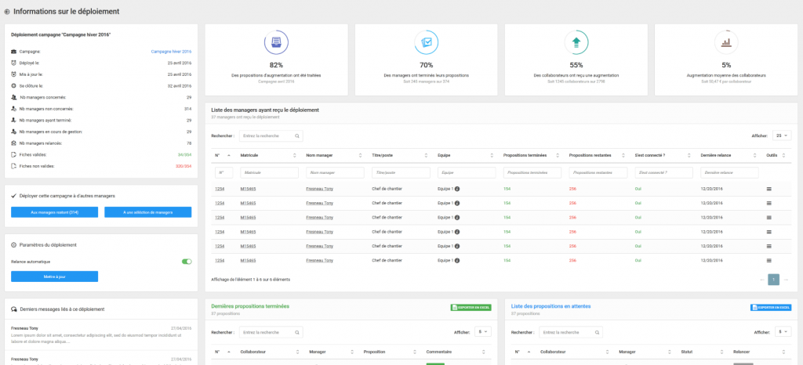Sort managers list by the N° column header
Screen dimensions: 803x365
(222, 155)
